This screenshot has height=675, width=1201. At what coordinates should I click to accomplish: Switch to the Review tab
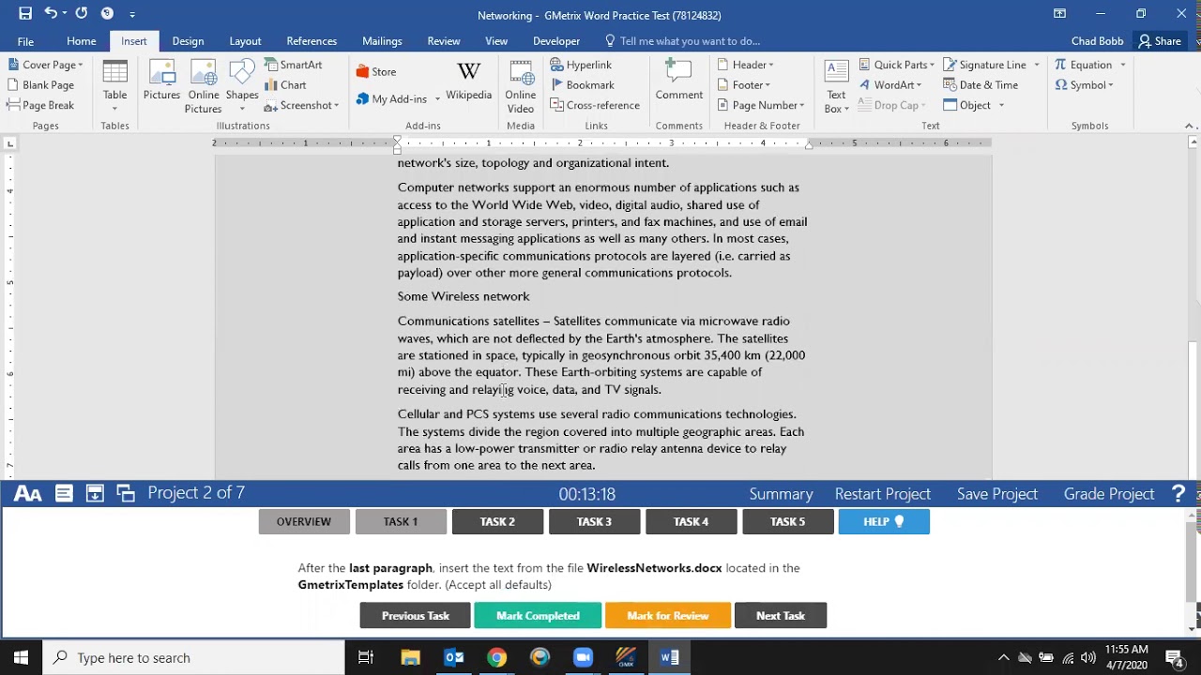point(444,41)
